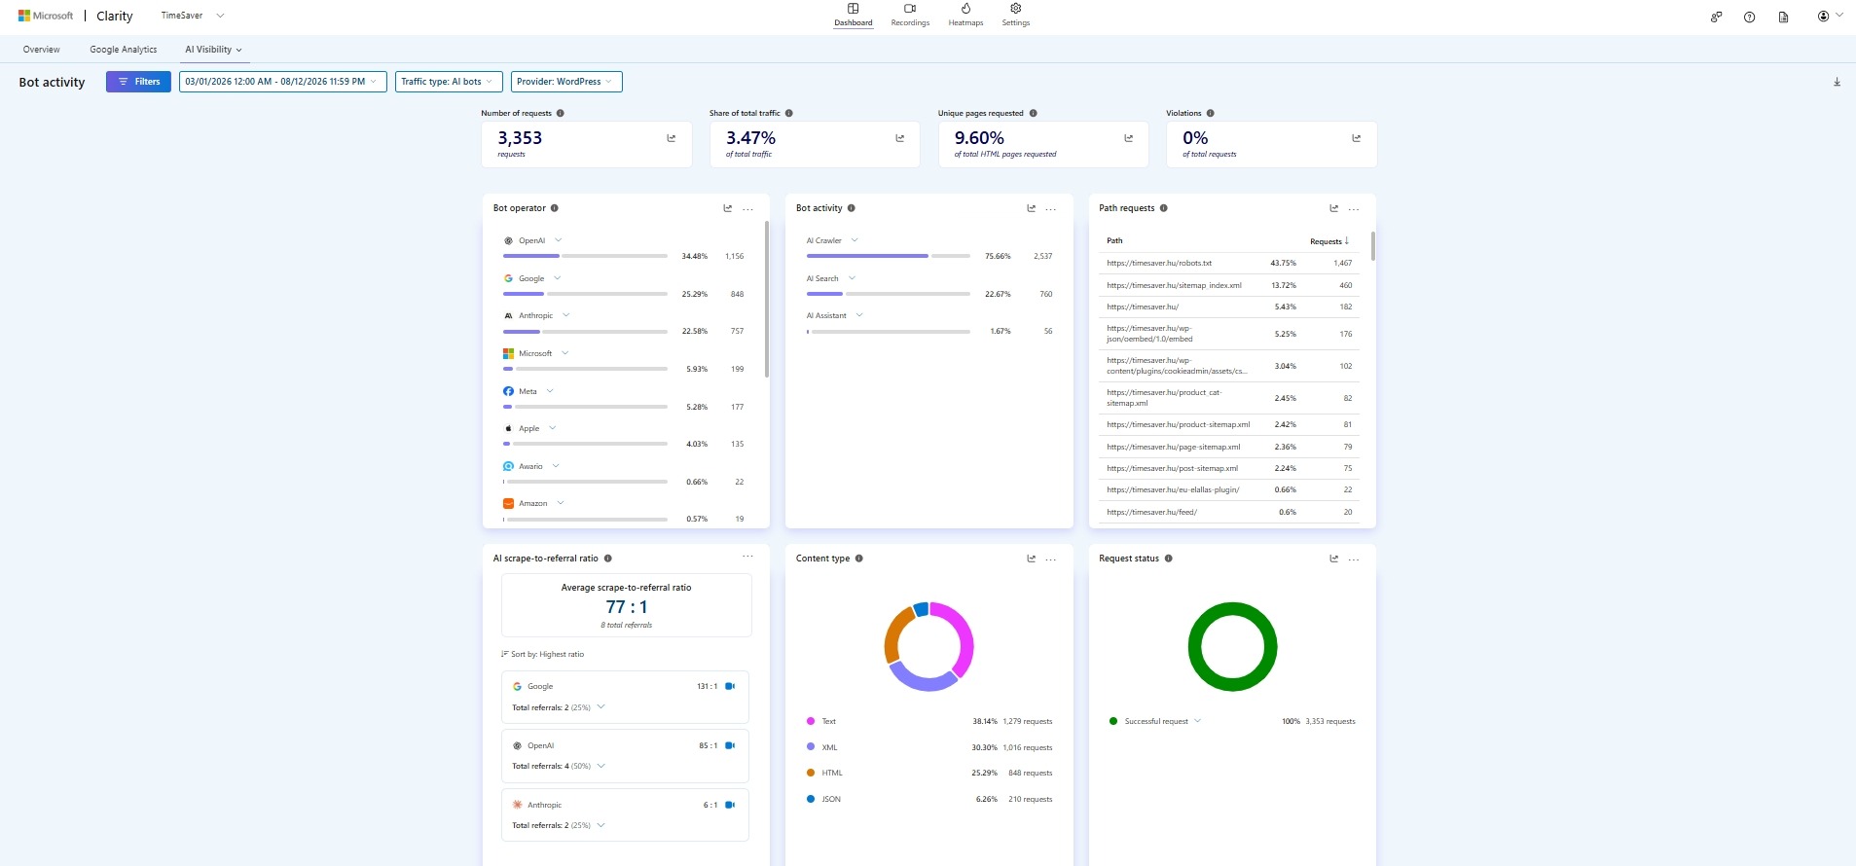Open the Heatmaps flame icon
The height and width of the screenshot is (866, 1856).
[x=965, y=9]
